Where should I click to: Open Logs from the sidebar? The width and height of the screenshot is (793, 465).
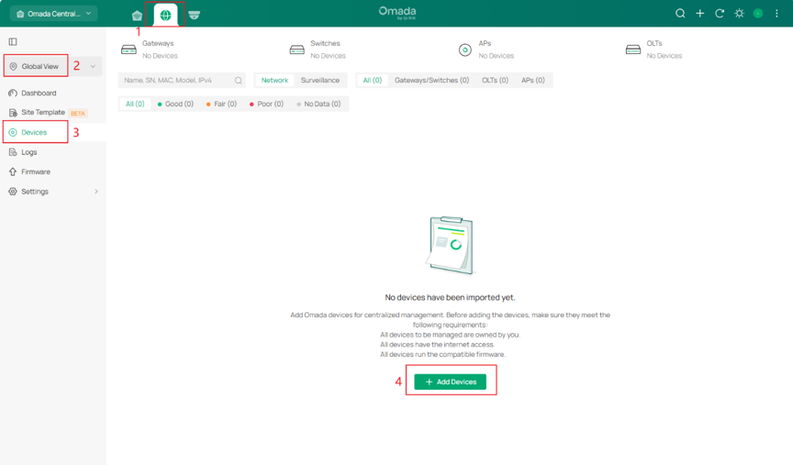[28, 152]
